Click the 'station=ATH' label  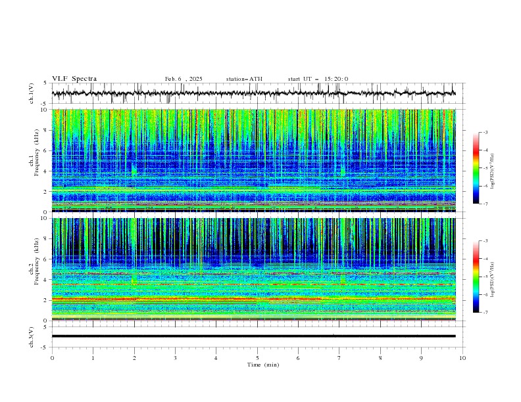coord(244,79)
